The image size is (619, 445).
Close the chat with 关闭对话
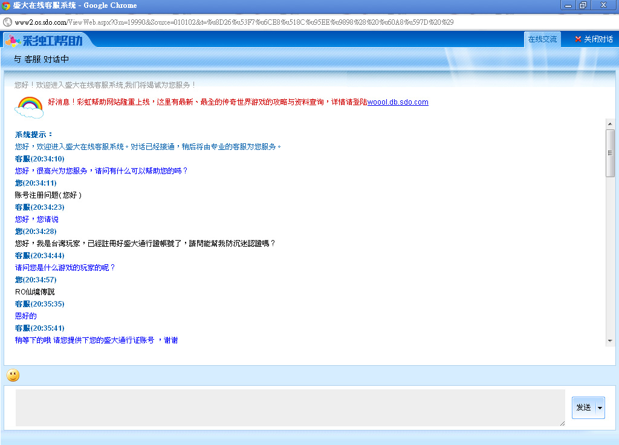click(594, 39)
